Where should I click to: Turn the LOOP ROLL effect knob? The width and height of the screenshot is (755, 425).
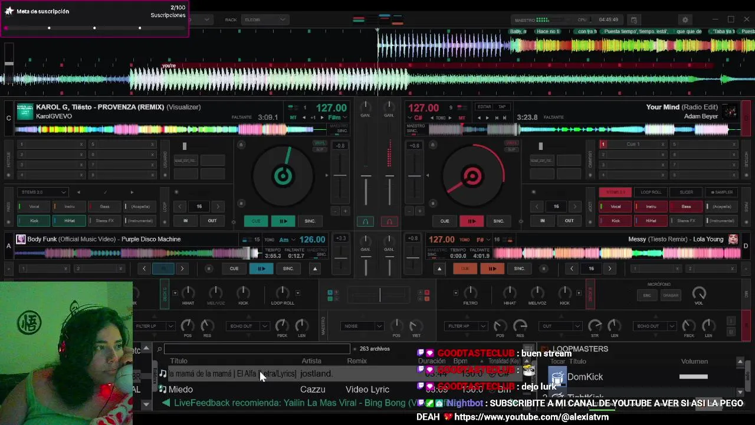coord(283,292)
